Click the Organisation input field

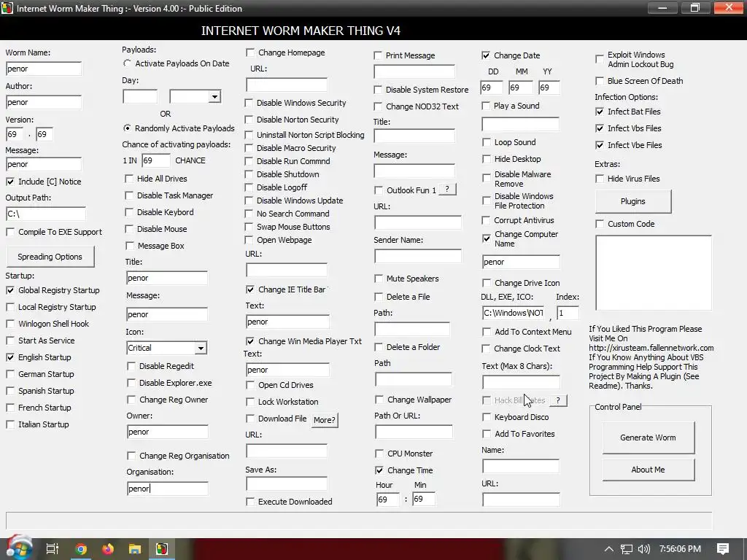[x=168, y=489]
